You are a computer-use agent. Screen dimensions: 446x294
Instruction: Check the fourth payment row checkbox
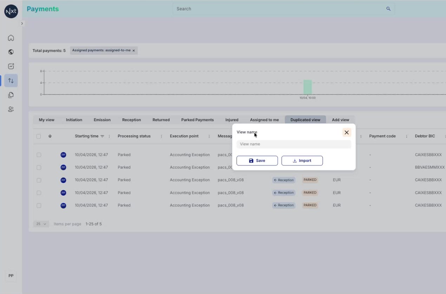39,193
